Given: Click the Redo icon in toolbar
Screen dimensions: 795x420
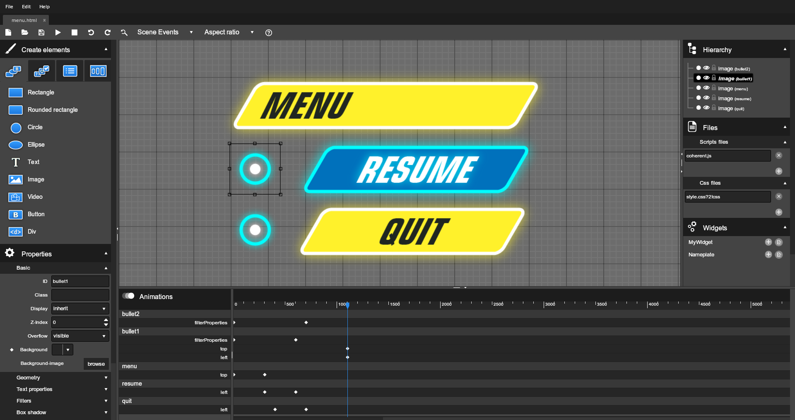Looking at the screenshot, I should click(108, 32).
